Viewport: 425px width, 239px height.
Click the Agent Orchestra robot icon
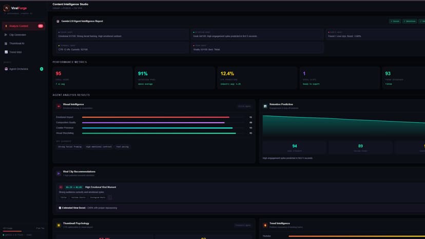pos(6,69)
